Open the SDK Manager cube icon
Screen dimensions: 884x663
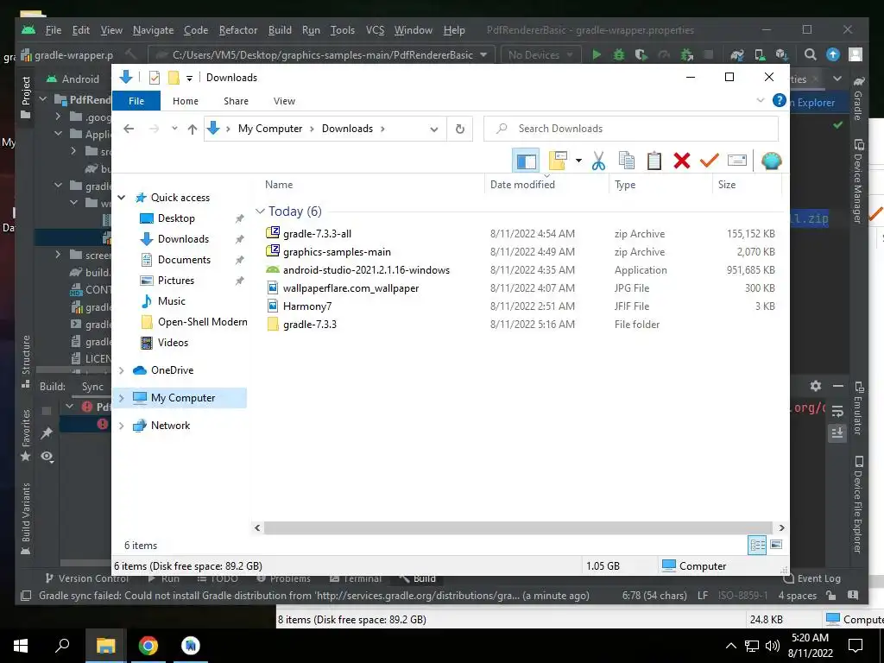pyautogui.click(x=781, y=54)
